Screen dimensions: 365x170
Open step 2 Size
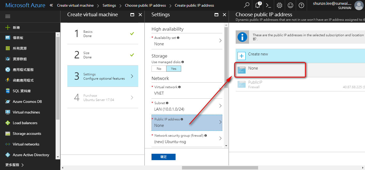click(x=103, y=55)
